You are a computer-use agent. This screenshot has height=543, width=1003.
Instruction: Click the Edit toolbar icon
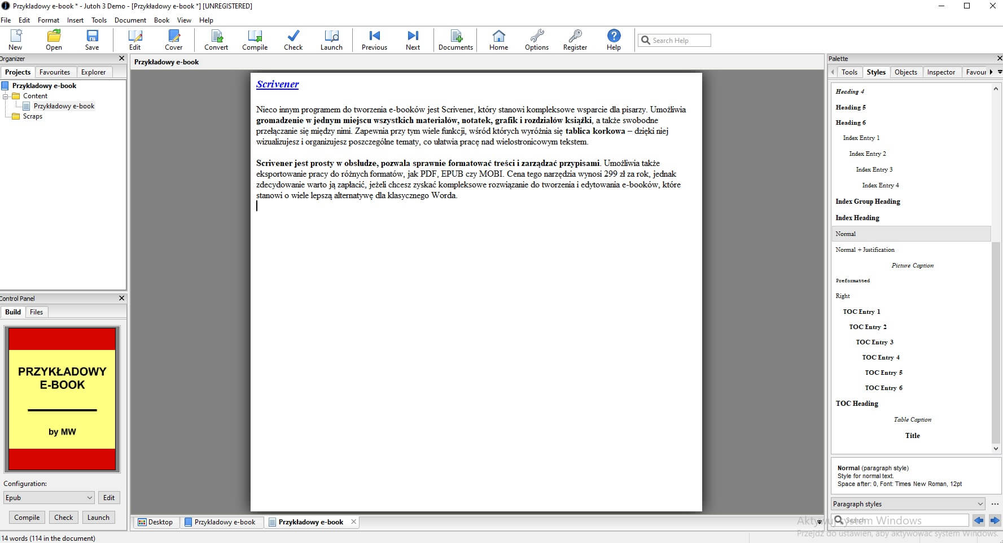(x=135, y=40)
